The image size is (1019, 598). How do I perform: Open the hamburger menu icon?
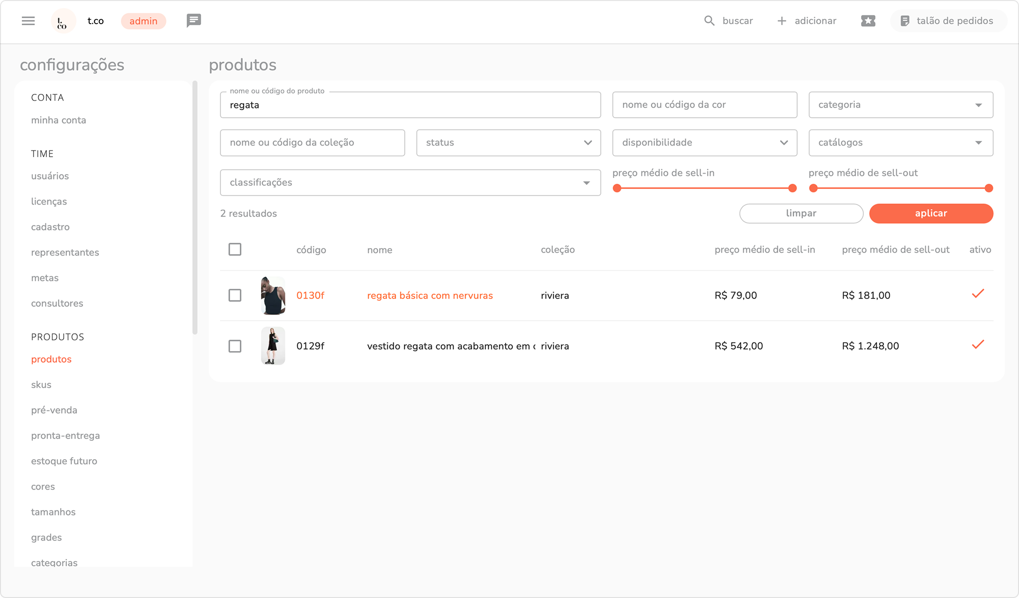click(28, 21)
